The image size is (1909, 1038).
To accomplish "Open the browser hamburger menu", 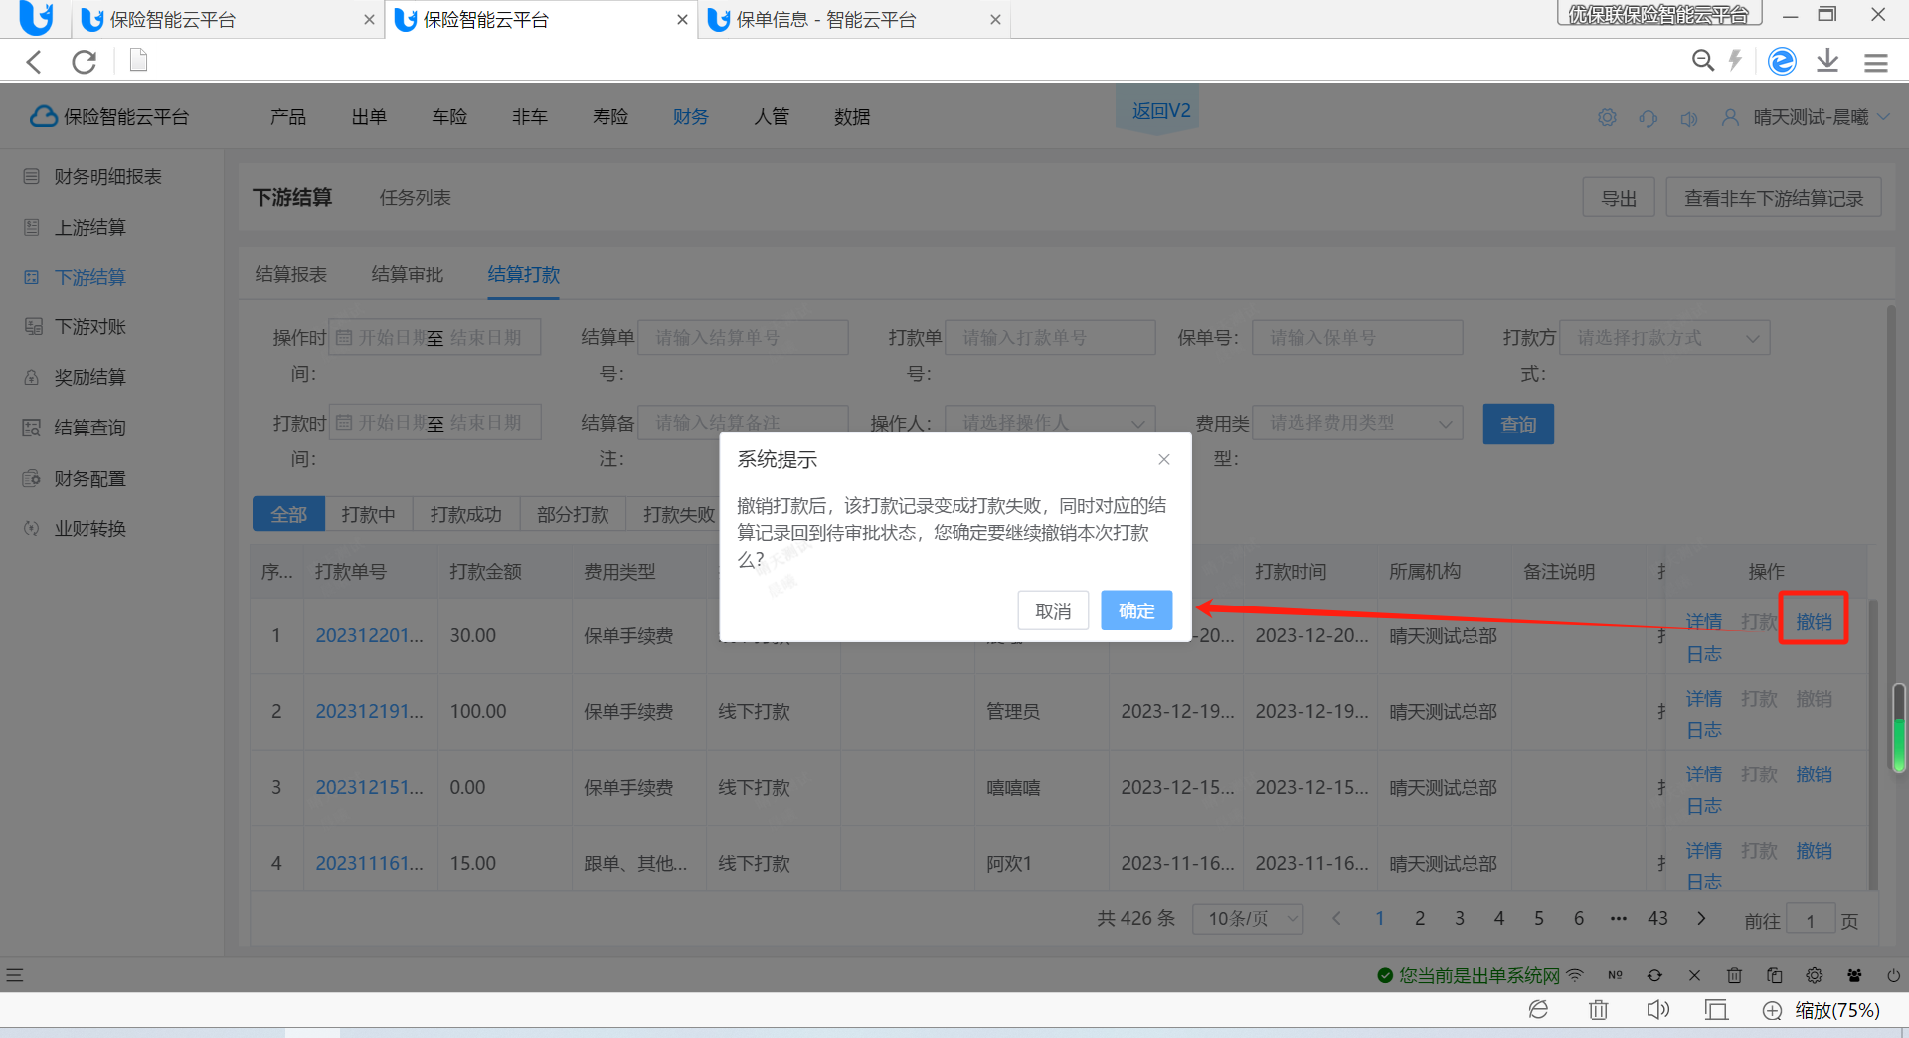I will [x=1876, y=63].
